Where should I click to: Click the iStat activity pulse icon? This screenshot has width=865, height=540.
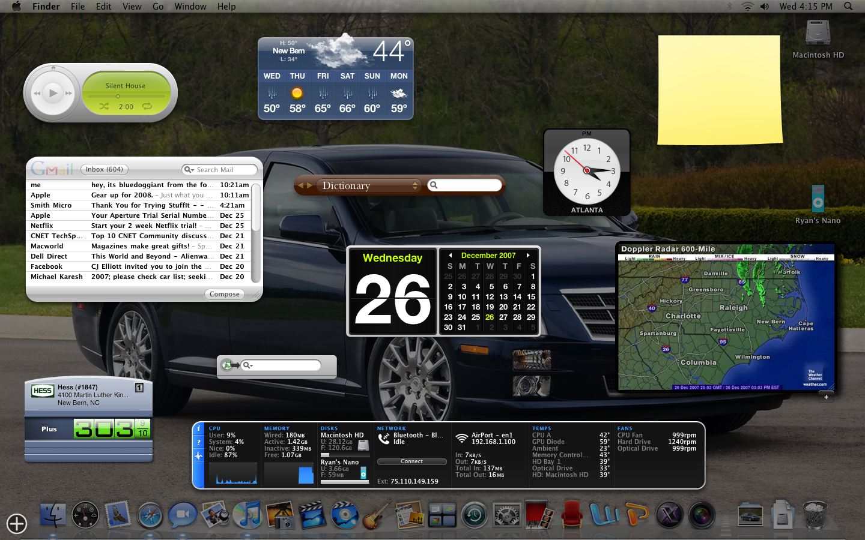pyautogui.click(x=199, y=455)
